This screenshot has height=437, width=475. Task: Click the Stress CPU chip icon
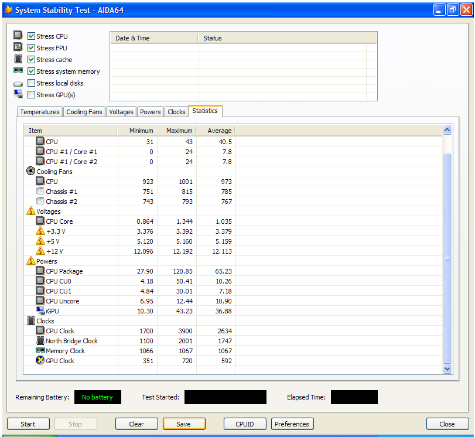(x=18, y=35)
